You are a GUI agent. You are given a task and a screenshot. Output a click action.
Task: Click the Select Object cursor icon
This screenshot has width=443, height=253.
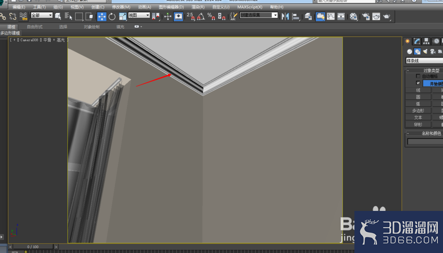(x=58, y=16)
